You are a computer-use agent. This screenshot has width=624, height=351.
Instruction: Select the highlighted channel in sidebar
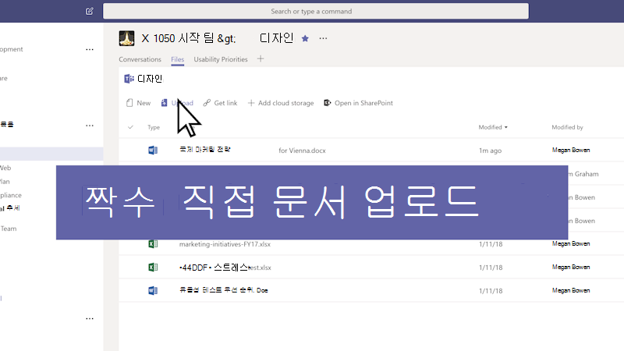(x=51, y=154)
